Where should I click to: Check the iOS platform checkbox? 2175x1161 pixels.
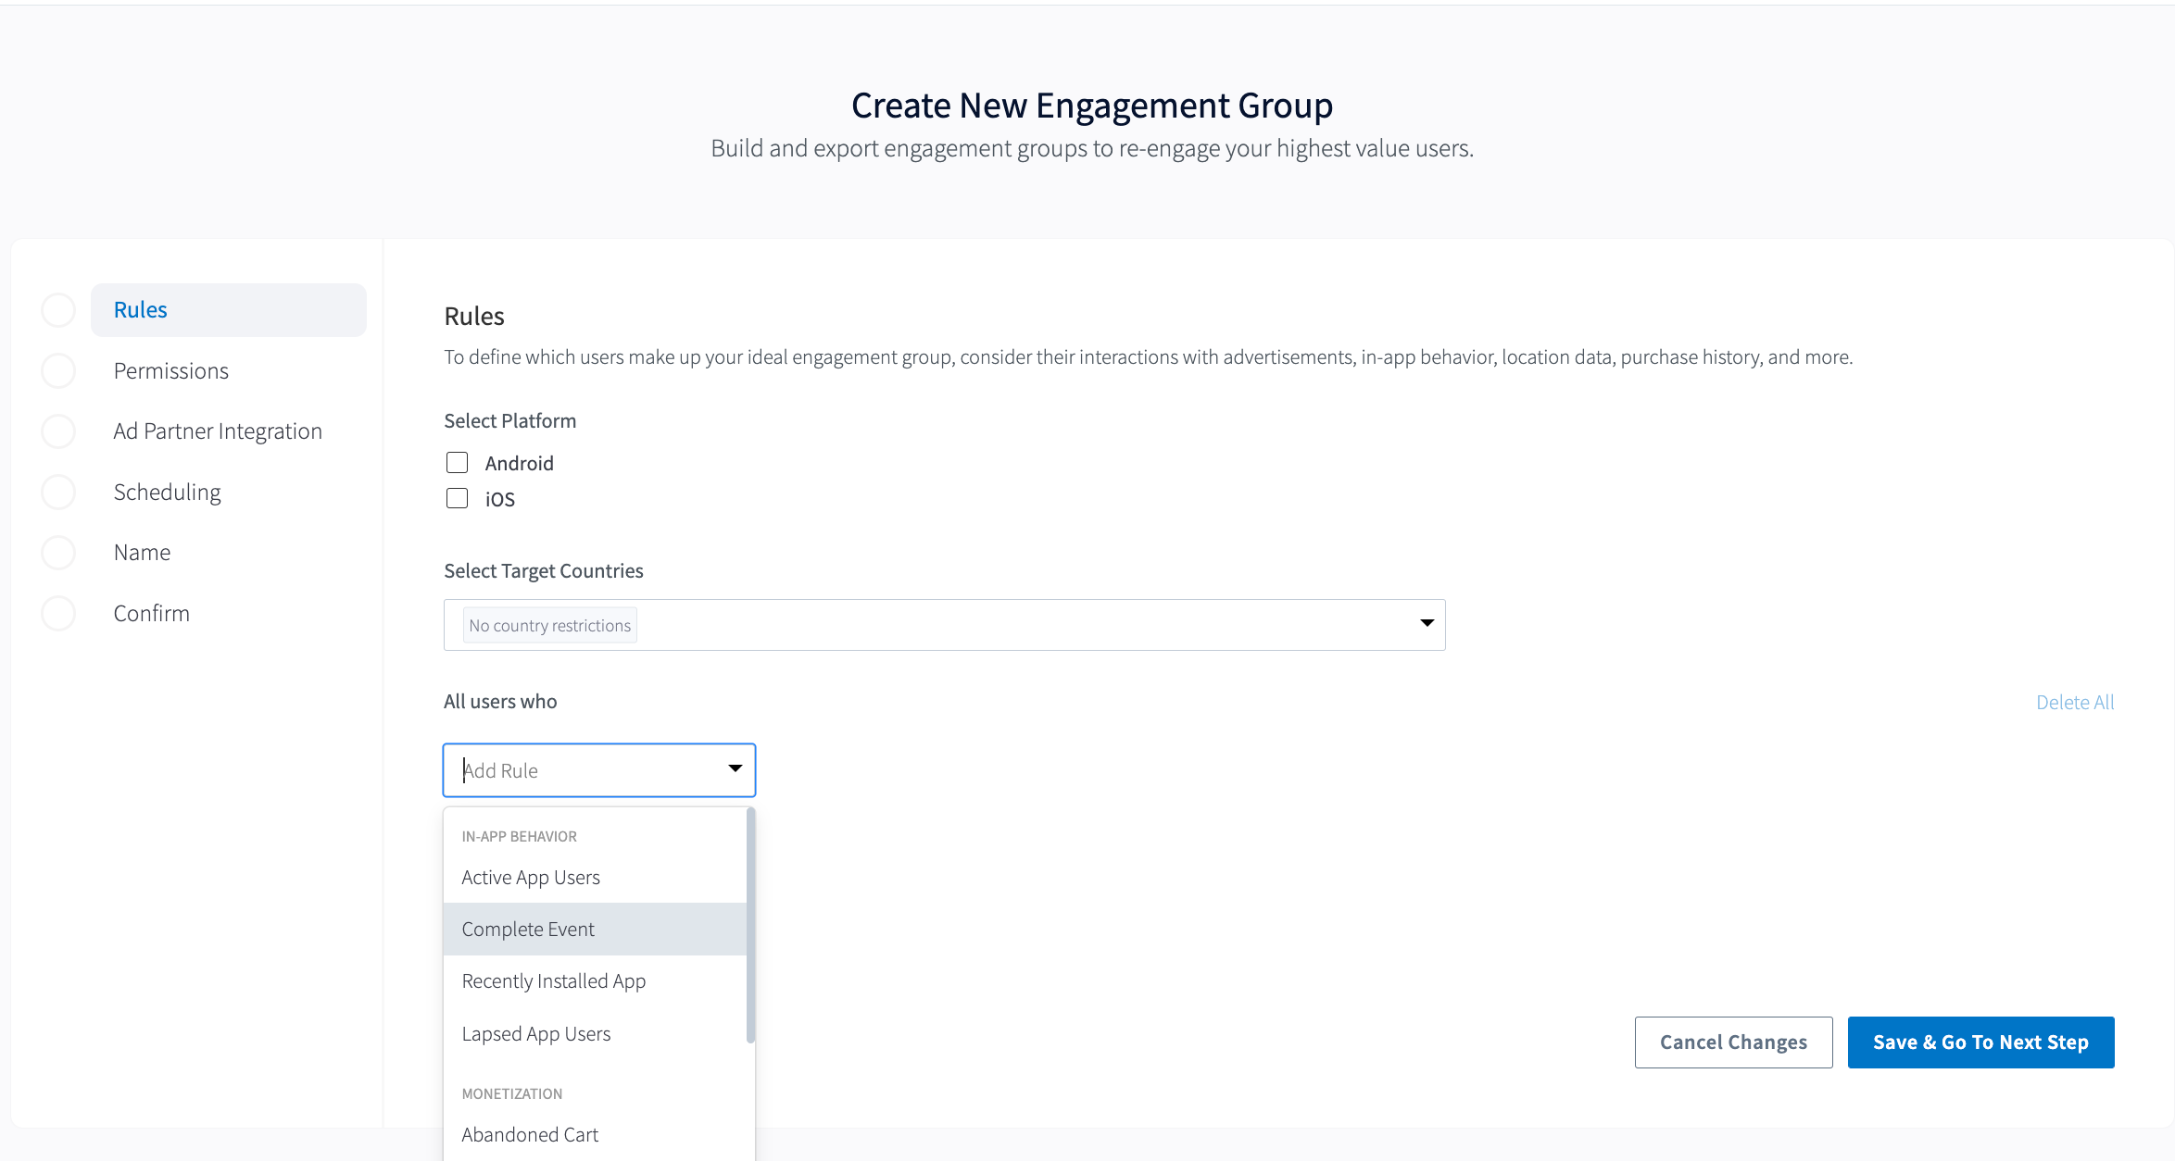coord(458,499)
